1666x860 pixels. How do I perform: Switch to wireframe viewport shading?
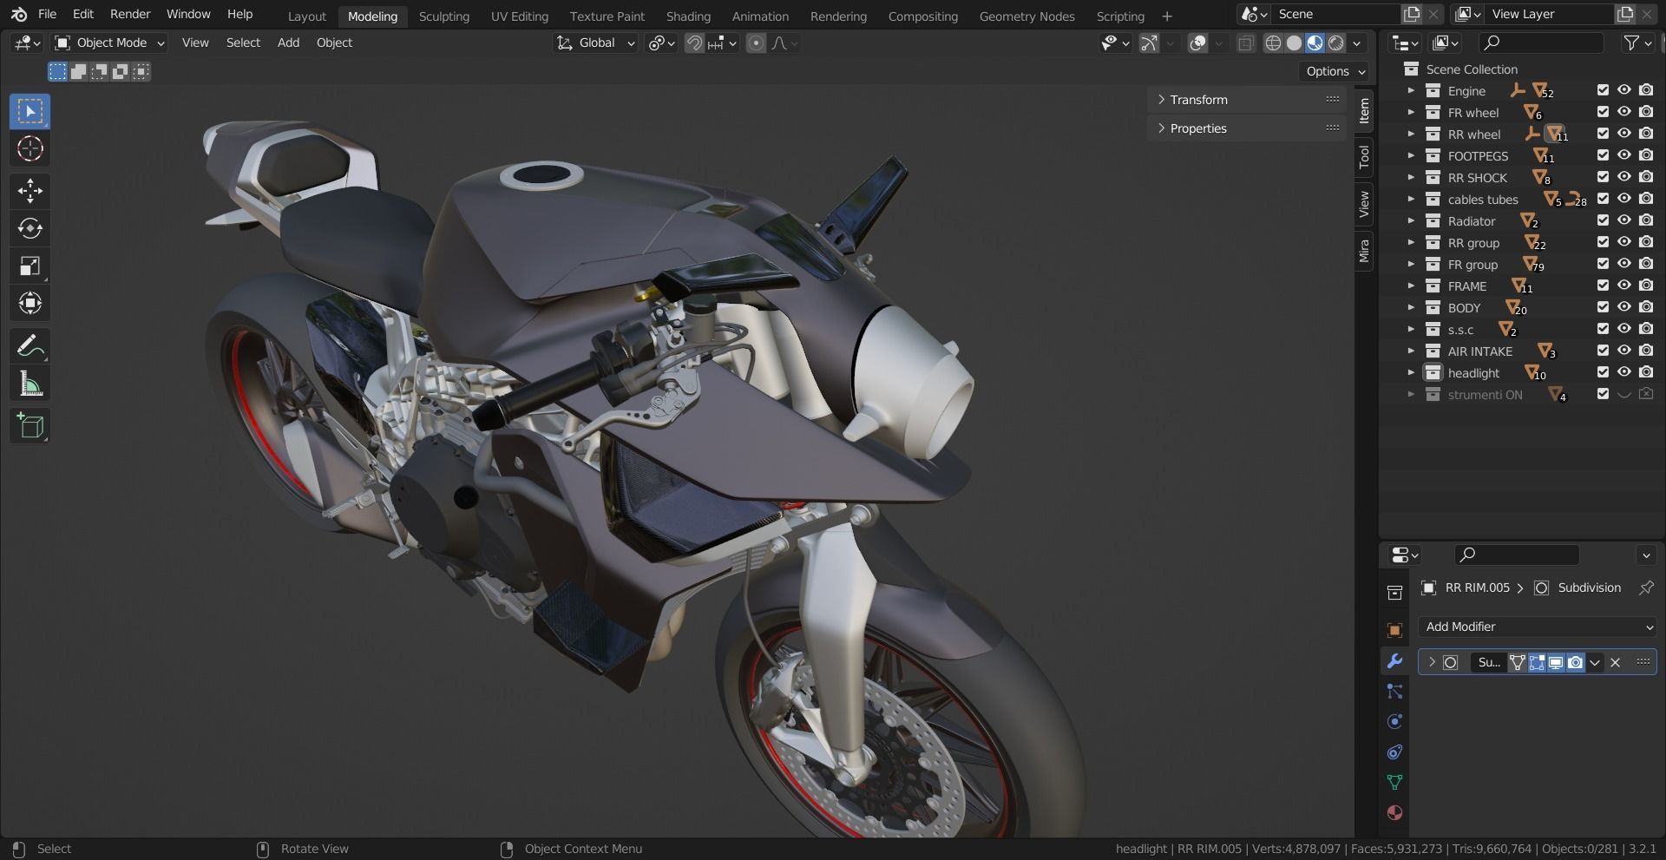(x=1273, y=43)
